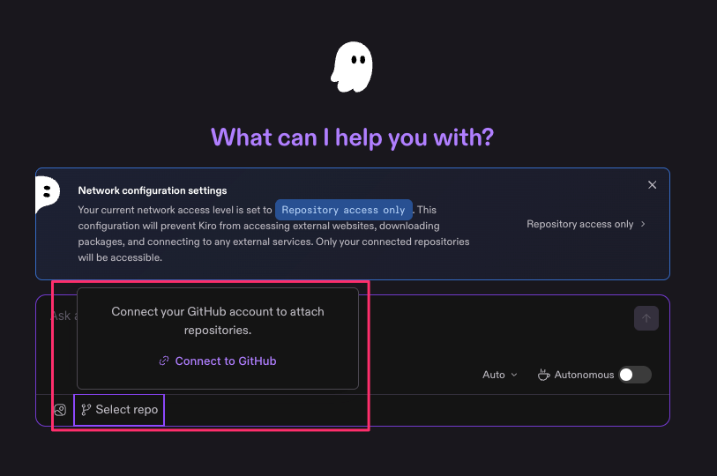Screen dimensions: 717x476
Task: Click the Kiro ghost logo
Action: (x=352, y=67)
